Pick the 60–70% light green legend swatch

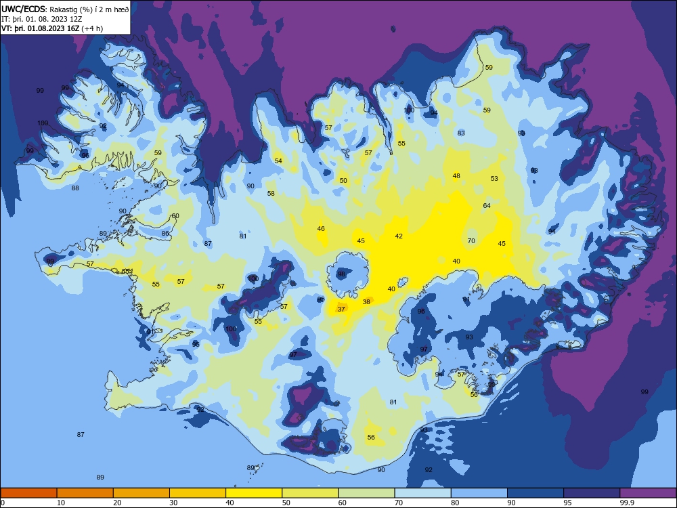point(366,493)
